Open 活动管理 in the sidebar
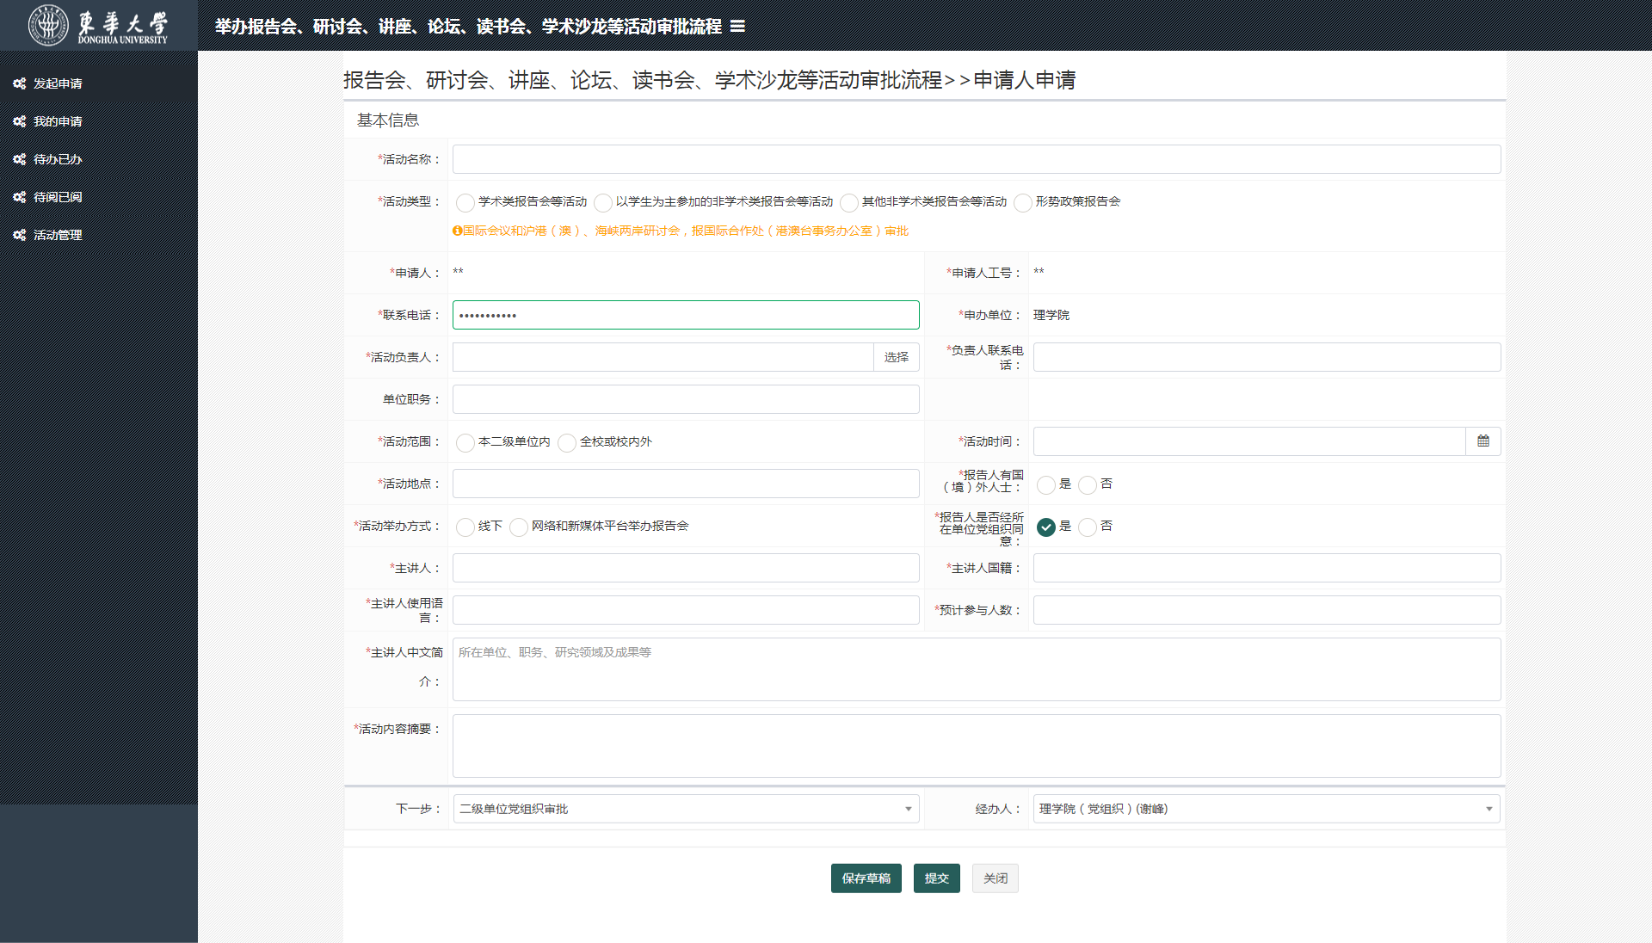1652x943 pixels. (58, 235)
